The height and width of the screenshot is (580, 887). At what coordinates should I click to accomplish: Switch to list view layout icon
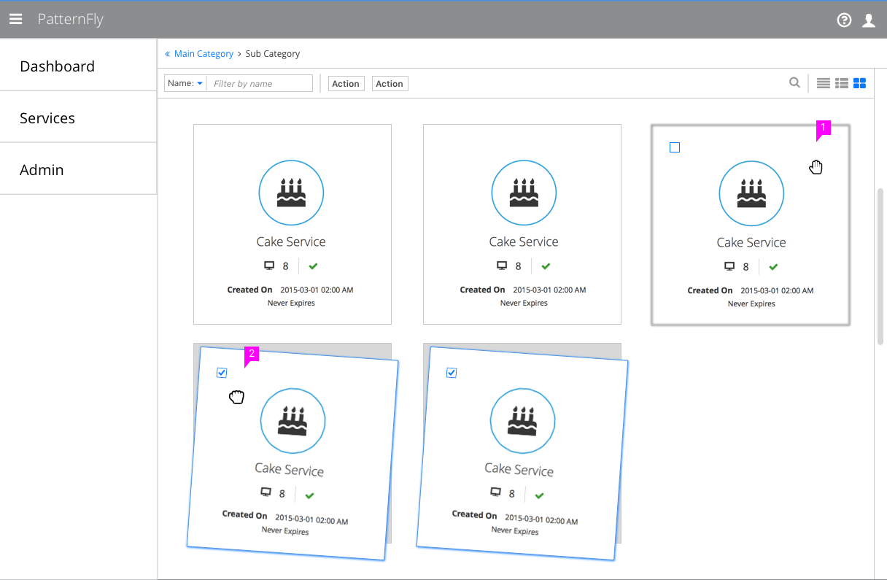(824, 83)
